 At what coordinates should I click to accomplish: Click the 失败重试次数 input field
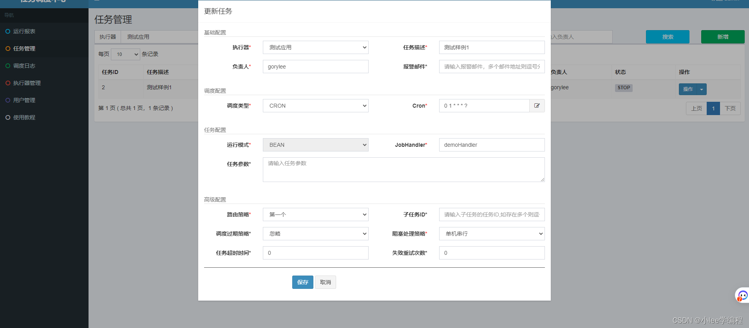(x=492, y=253)
